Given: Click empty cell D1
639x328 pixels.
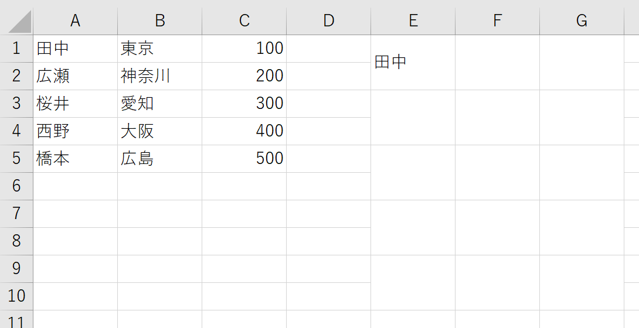Looking at the screenshot, I should coord(328,48).
